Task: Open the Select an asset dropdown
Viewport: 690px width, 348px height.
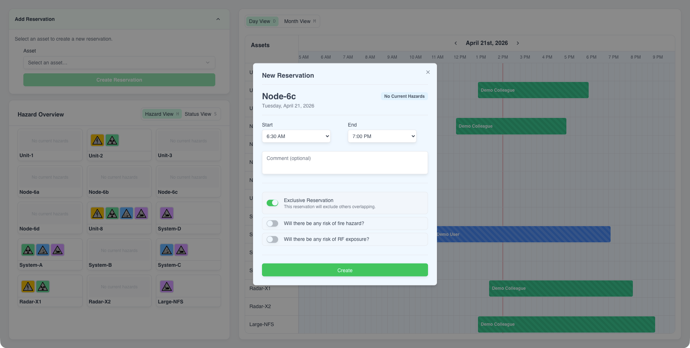Action: click(119, 63)
